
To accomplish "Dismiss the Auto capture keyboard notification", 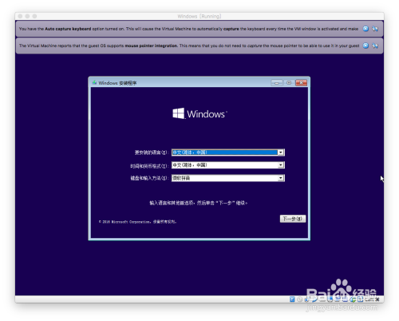I will coord(375,29).
